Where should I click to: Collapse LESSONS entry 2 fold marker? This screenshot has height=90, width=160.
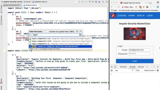[7, 74]
